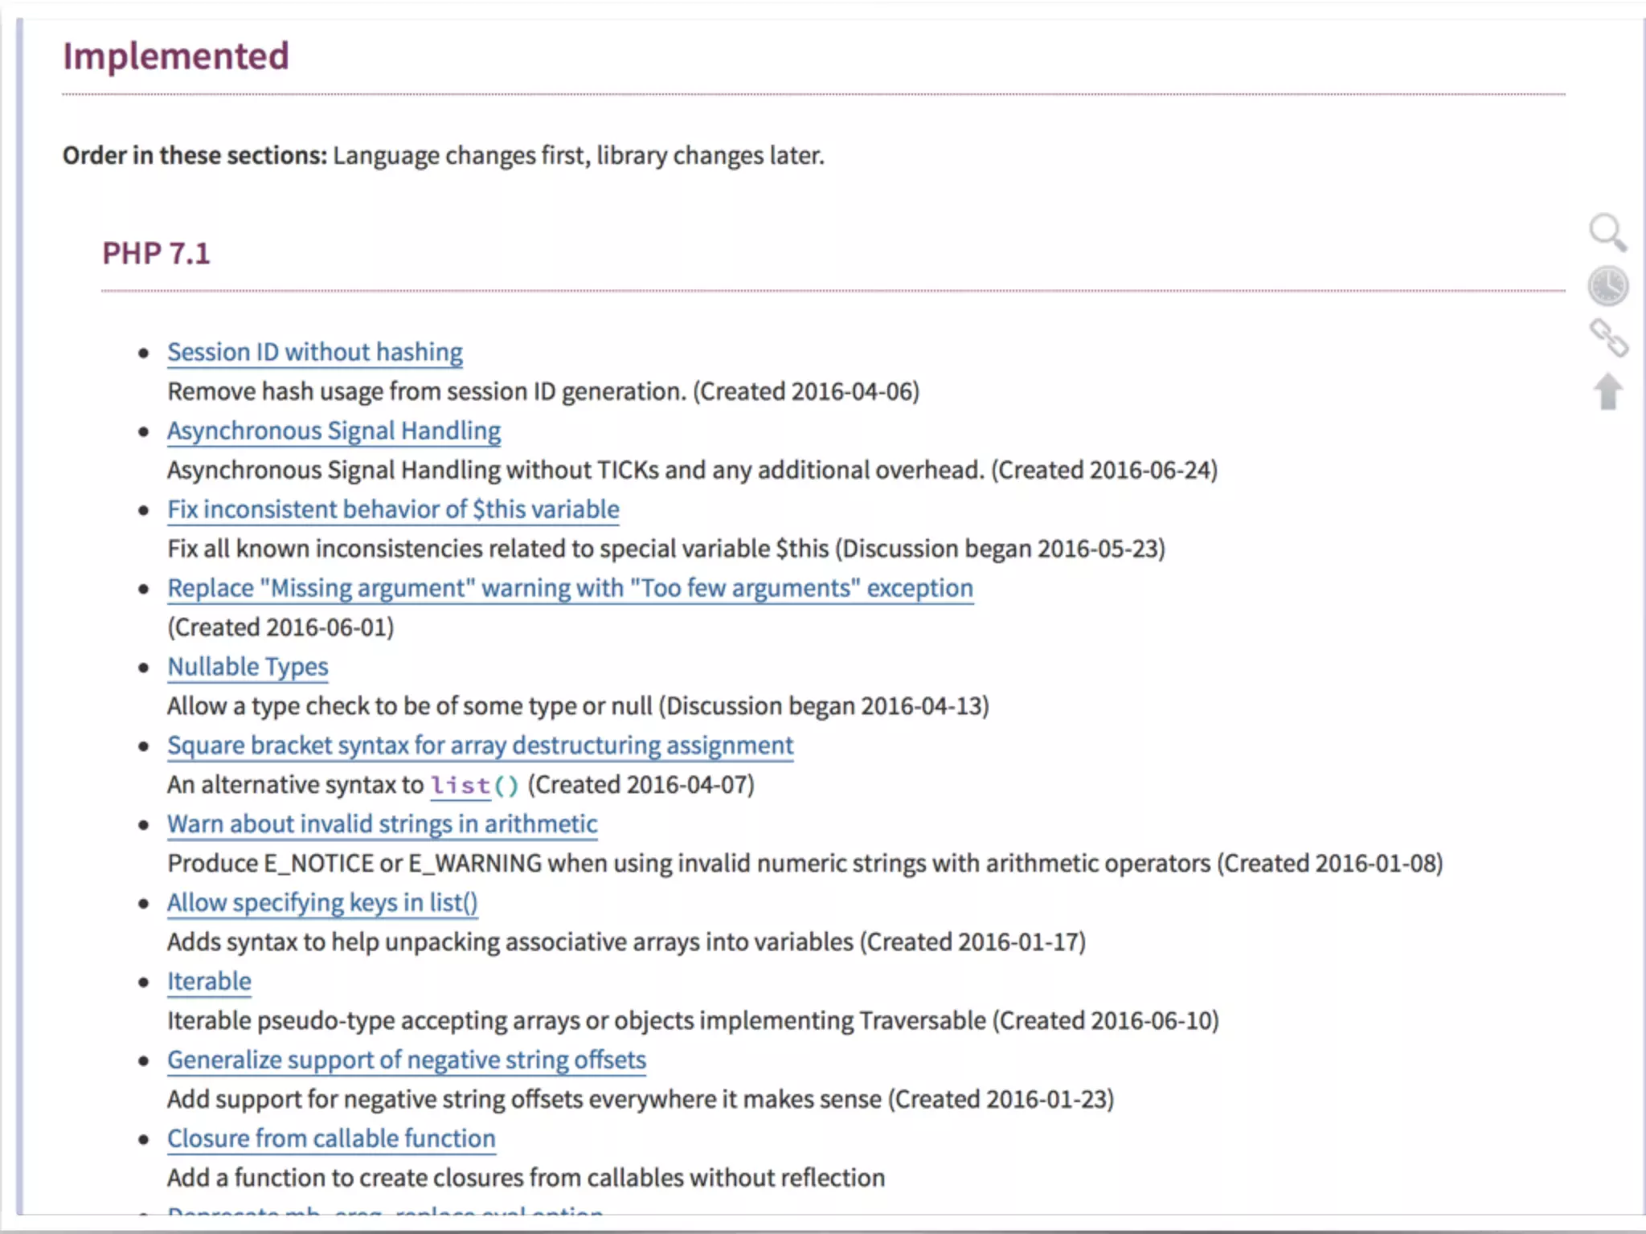Open old revisions clock icon
Image resolution: width=1646 pixels, height=1234 pixels.
point(1607,286)
